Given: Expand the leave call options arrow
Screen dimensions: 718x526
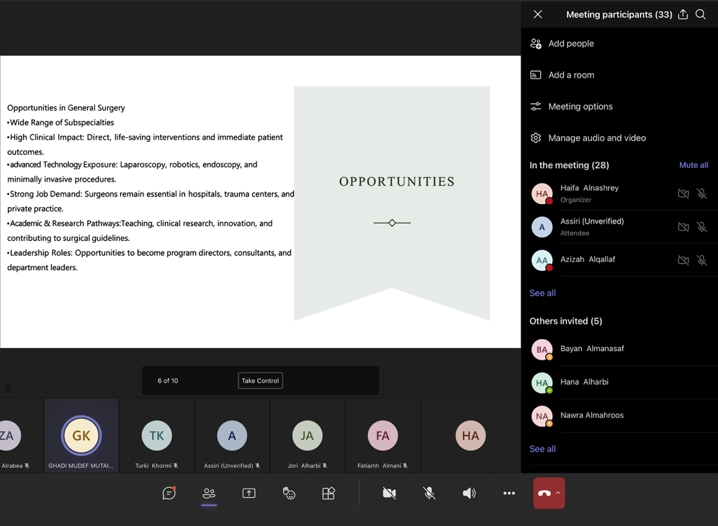Looking at the screenshot, I should pos(558,493).
